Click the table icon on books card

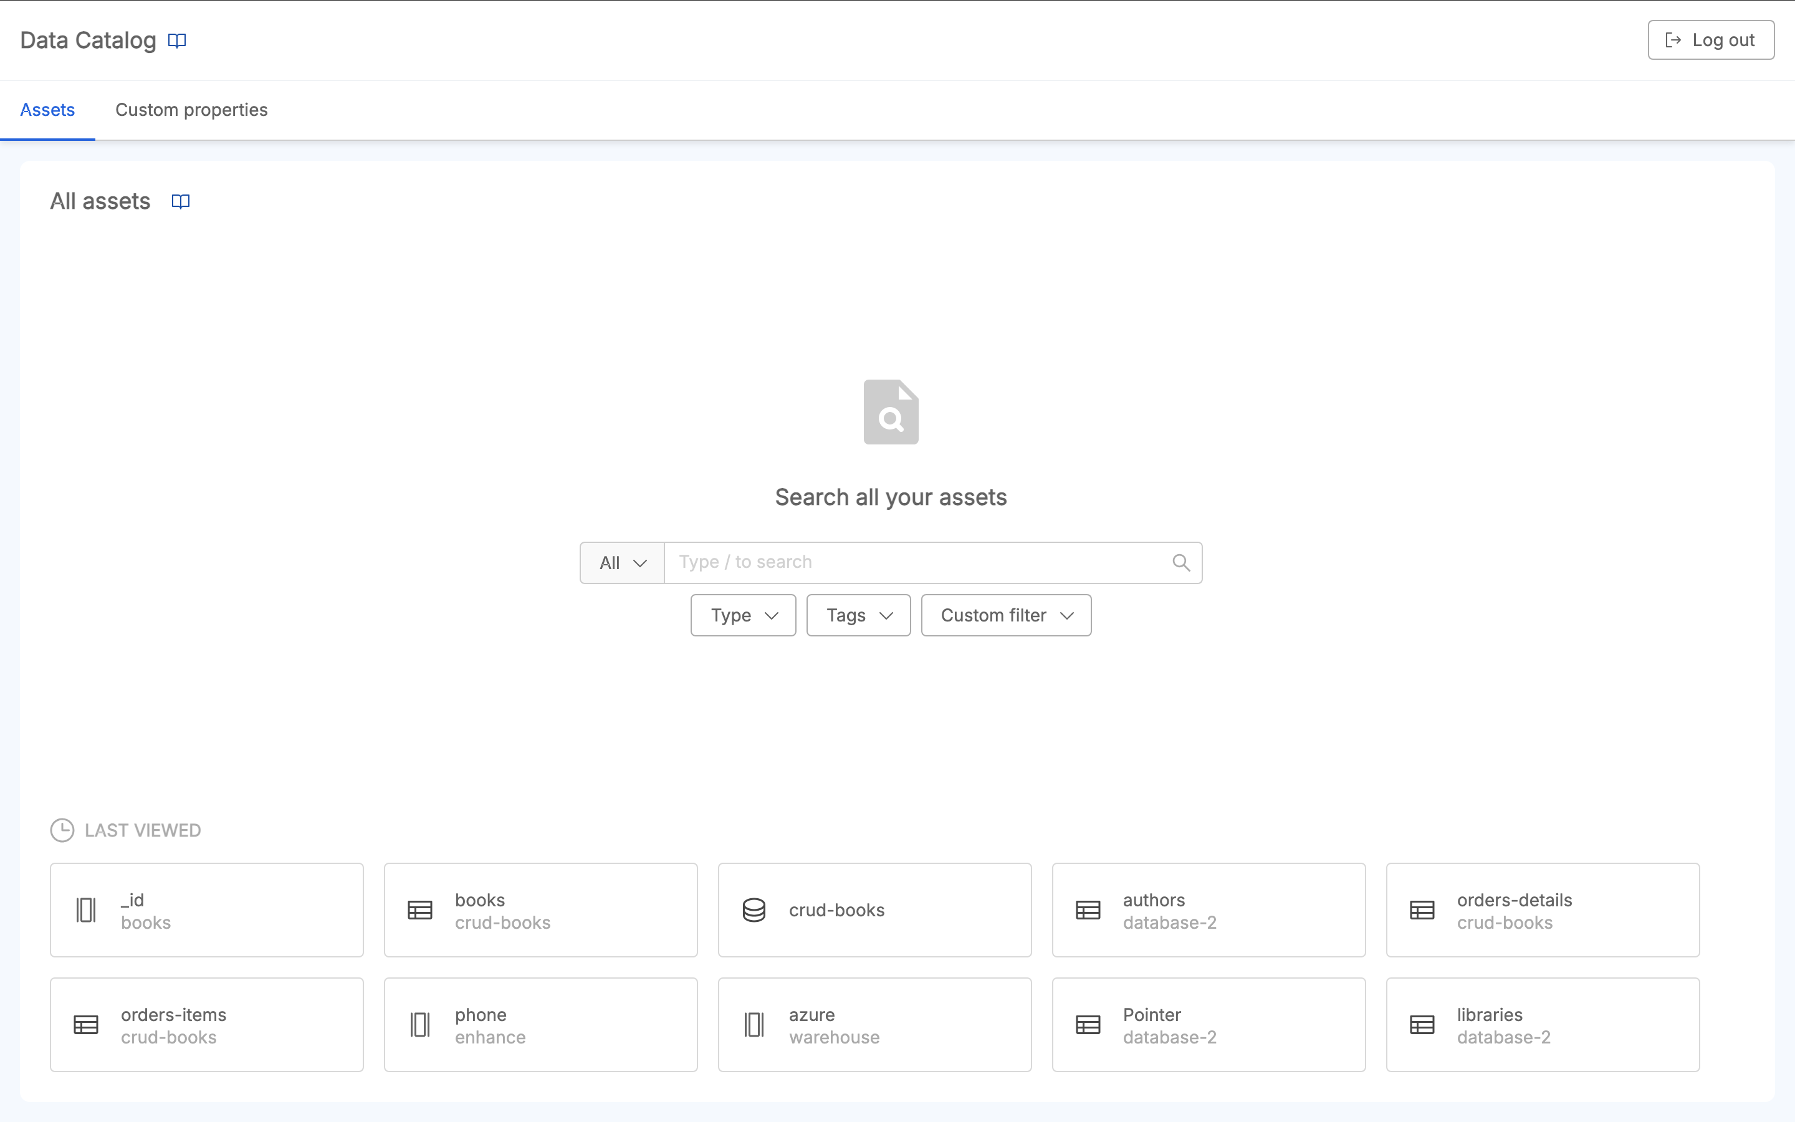tap(420, 910)
